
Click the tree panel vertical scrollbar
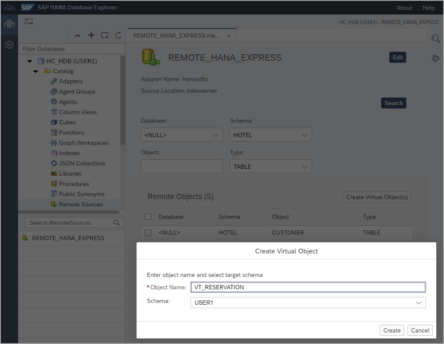coord(122,100)
